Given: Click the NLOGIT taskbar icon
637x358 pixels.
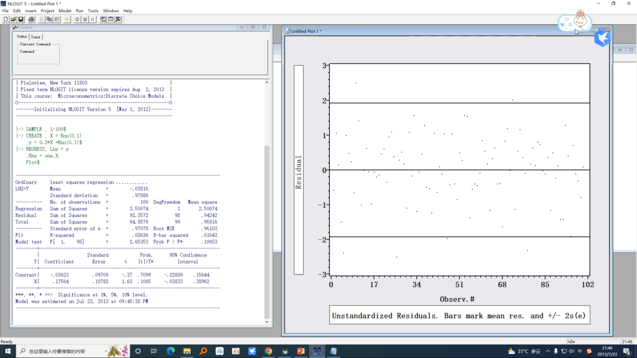Looking at the screenshot, I should pyautogui.click(x=317, y=351).
